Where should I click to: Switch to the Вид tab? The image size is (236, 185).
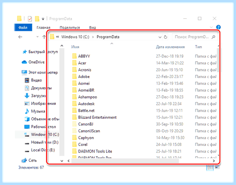point(92,27)
